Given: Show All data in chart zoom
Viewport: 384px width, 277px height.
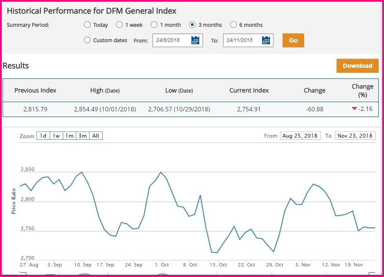Looking at the screenshot, I should (96, 136).
